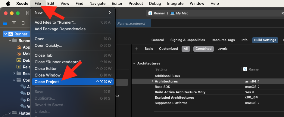This screenshot has width=284, height=117.
Task: Click the Setting column header
Action: click(x=161, y=69)
